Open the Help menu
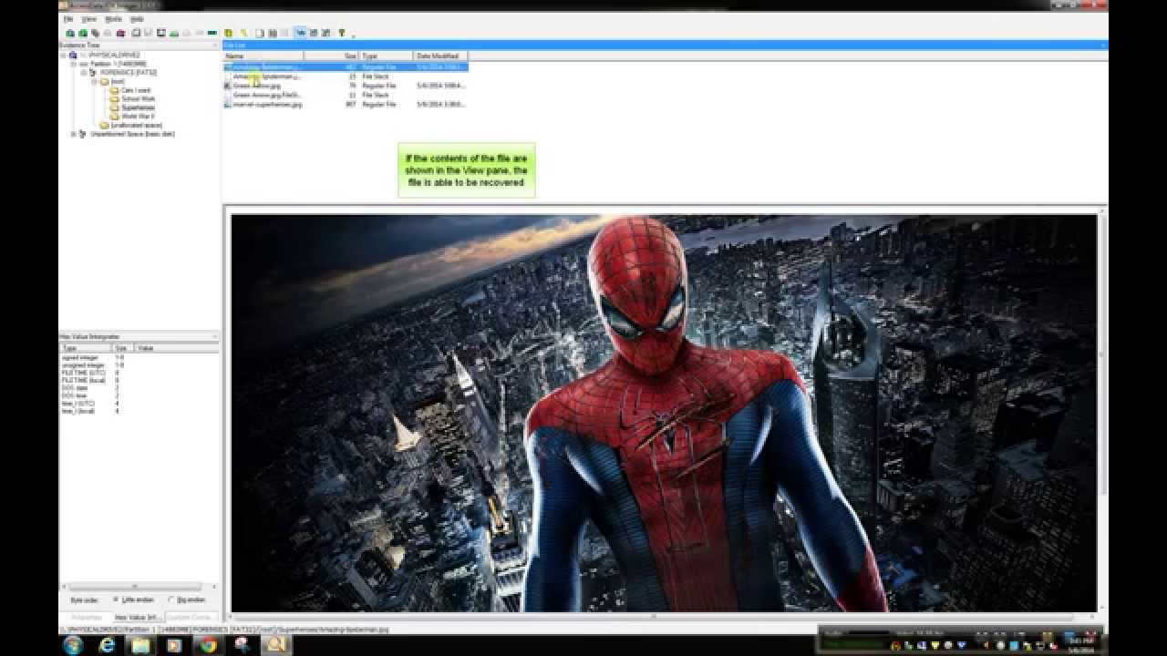This screenshot has height=656, width=1167. (137, 18)
